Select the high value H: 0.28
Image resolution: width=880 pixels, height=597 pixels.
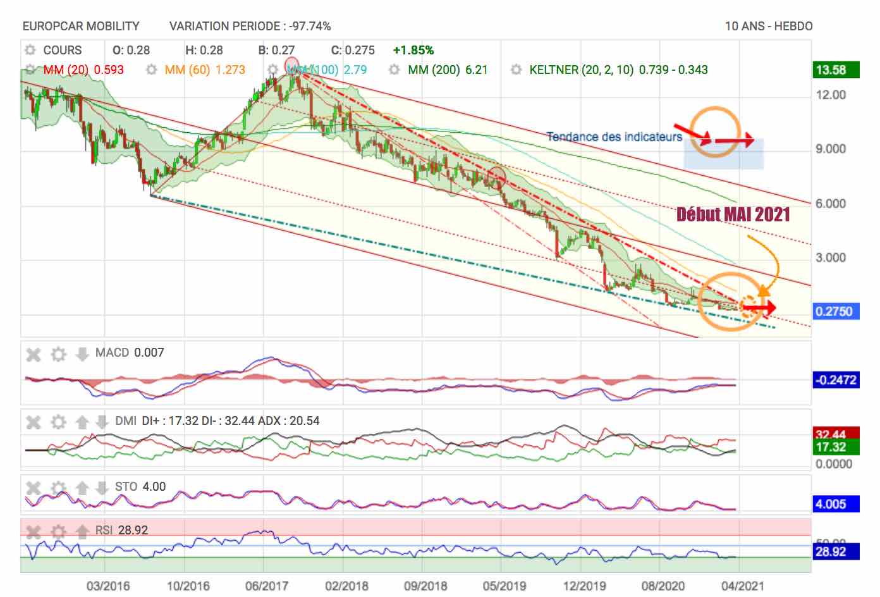204,50
